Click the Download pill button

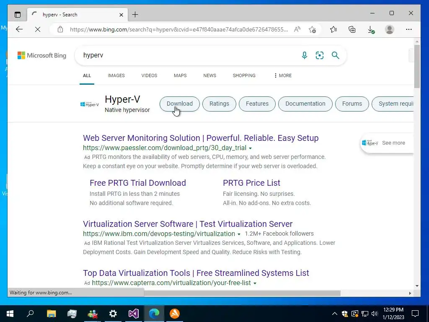coord(180,104)
